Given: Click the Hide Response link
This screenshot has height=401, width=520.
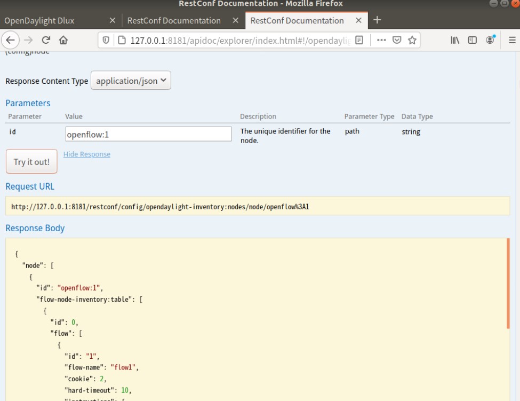Looking at the screenshot, I should [x=87, y=154].
